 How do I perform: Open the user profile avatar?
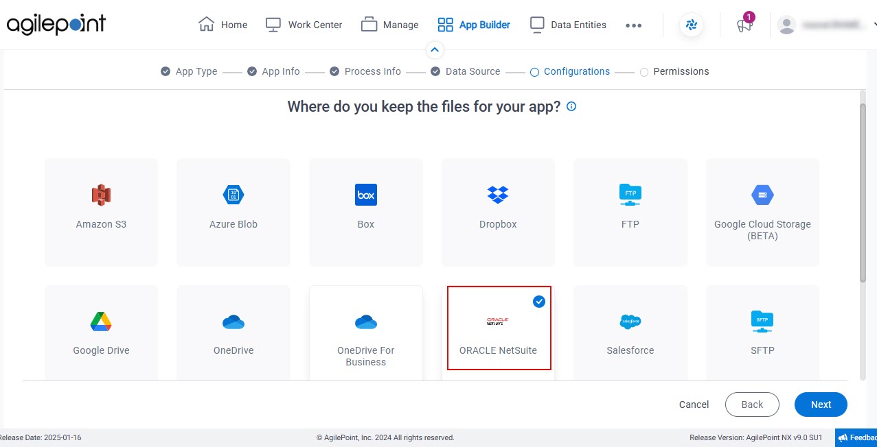tap(786, 25)
